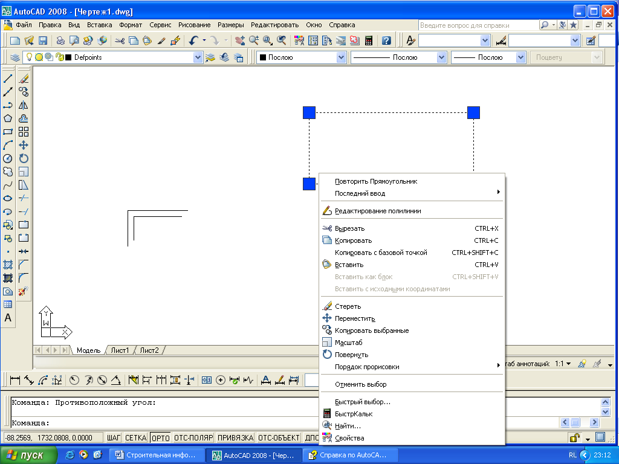Click the top-left blue grip of rectangle

pos(309,112)
